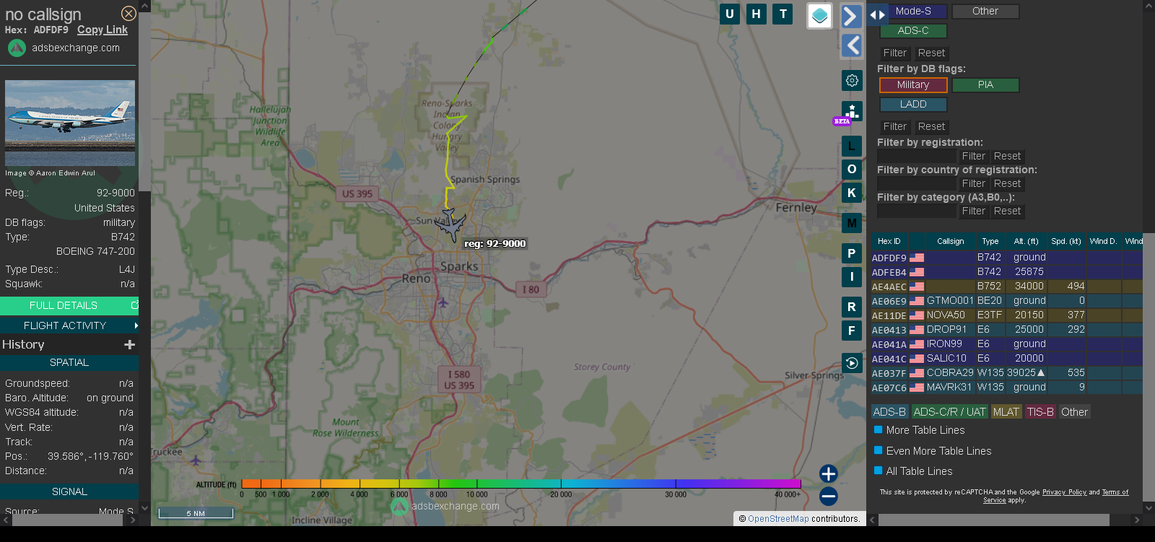
Task: Toggle the F map button
Action: [x=852, y=331]
